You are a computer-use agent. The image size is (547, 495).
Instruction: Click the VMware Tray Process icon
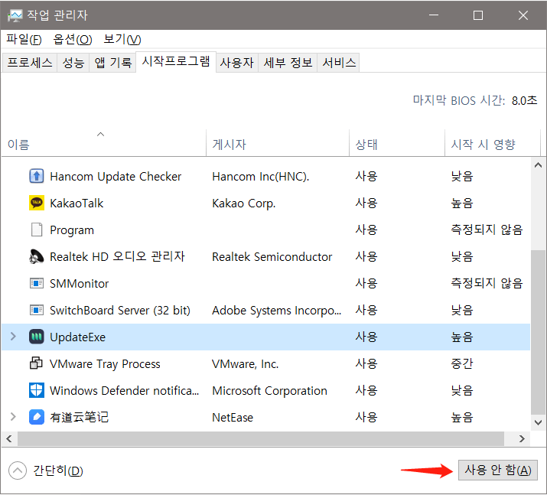37,364
